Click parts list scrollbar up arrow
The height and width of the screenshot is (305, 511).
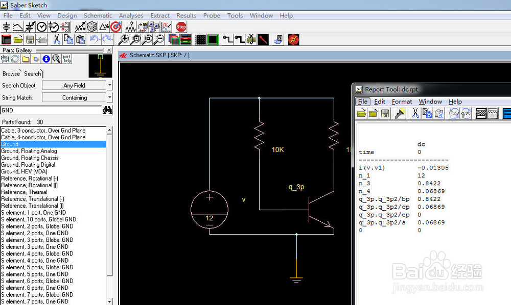click(109, 130)
